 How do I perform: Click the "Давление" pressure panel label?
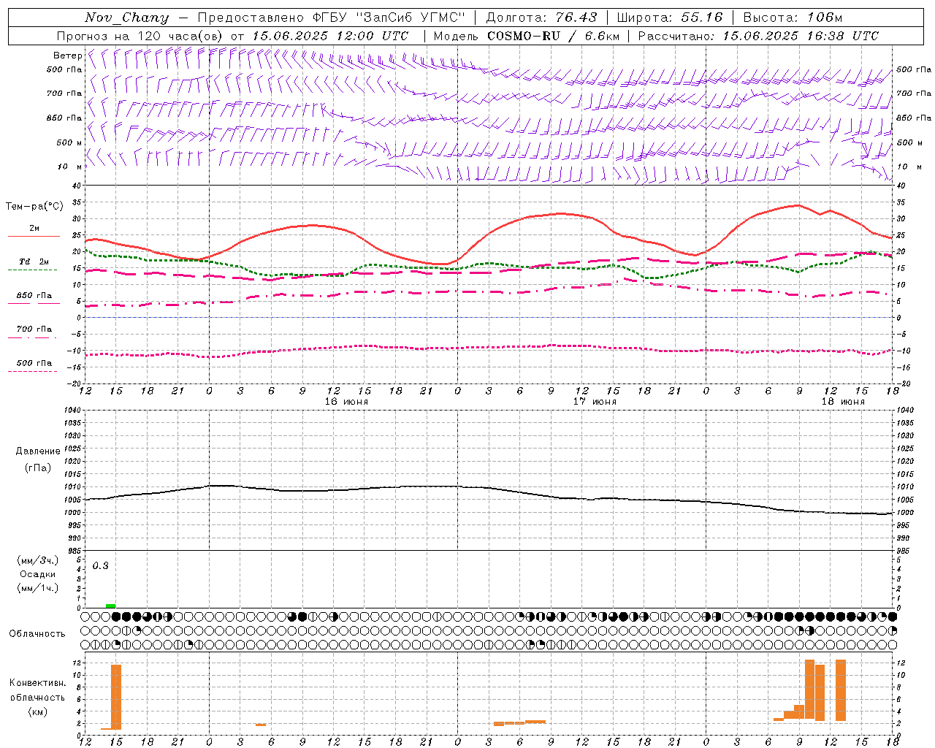[38, 451]
